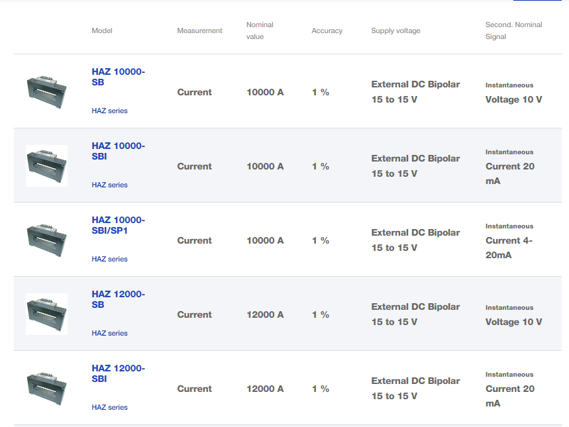The image size is (569, 427).
Task: Open the HAZ 10000-SBI/SP1 product thumbnail
Action: 46,240
